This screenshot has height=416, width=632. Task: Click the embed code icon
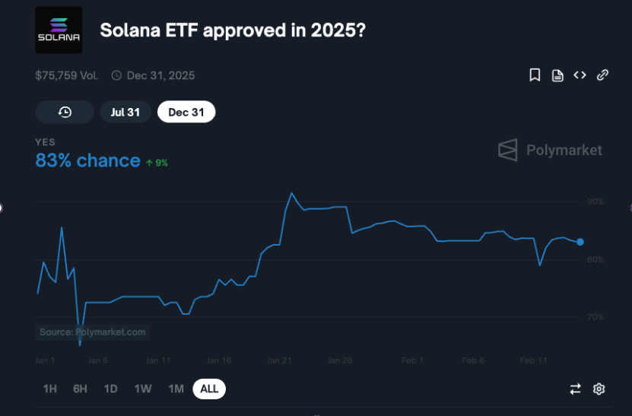point(580,75)
